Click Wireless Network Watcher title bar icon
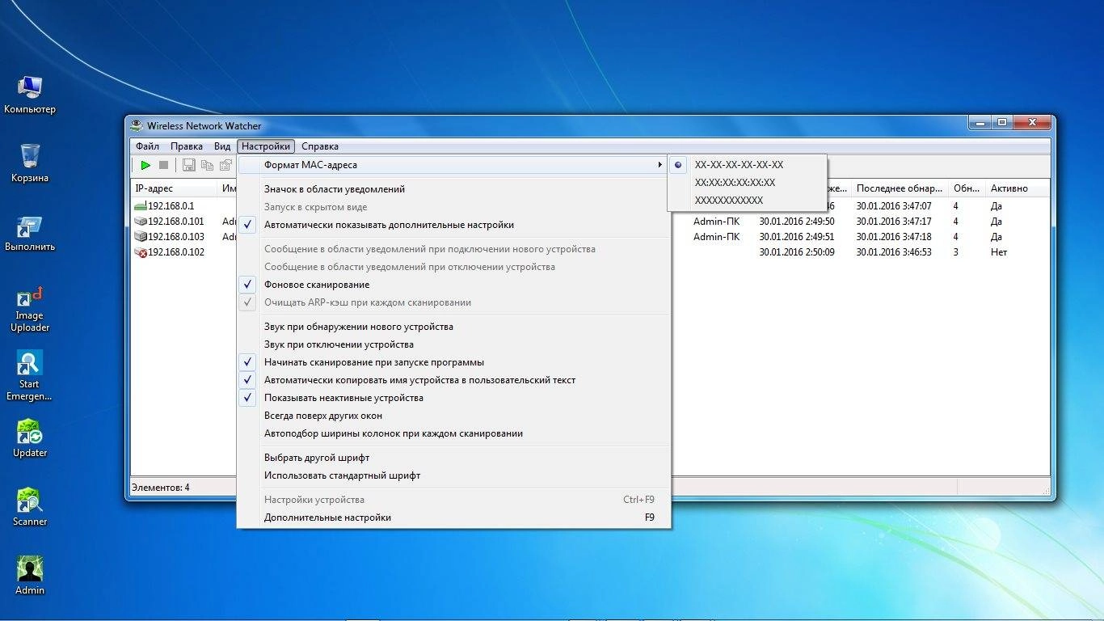The height and width of the screenshot is (621, 1104). pyautogui.click(x=137, y=125)
